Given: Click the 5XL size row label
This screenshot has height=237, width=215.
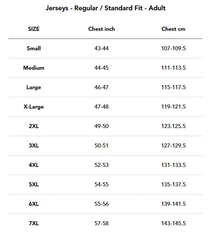Looking at the screenshot, I should pyautogui.click(x=33, y=185).
